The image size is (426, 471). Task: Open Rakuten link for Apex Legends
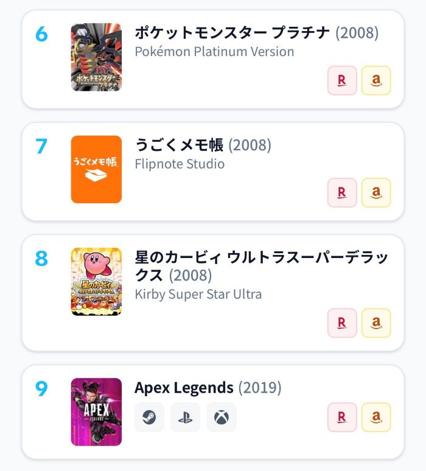click(x=342, y=417)
